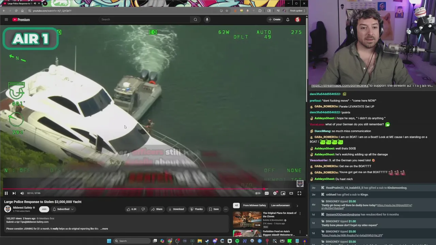
Task: Click the Thanks button
Action: (x=196, y=209)
